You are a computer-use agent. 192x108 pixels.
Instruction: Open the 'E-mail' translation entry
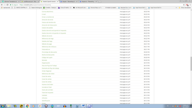pyautogui.click(x=44, y=14)
